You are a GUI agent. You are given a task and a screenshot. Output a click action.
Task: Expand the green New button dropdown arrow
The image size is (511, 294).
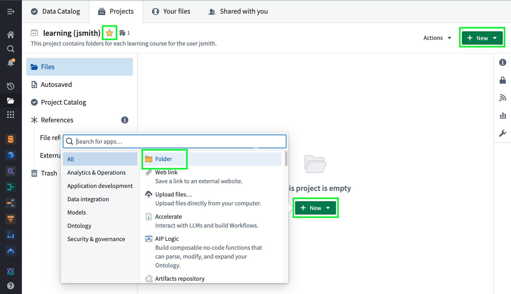coord(495,38)
